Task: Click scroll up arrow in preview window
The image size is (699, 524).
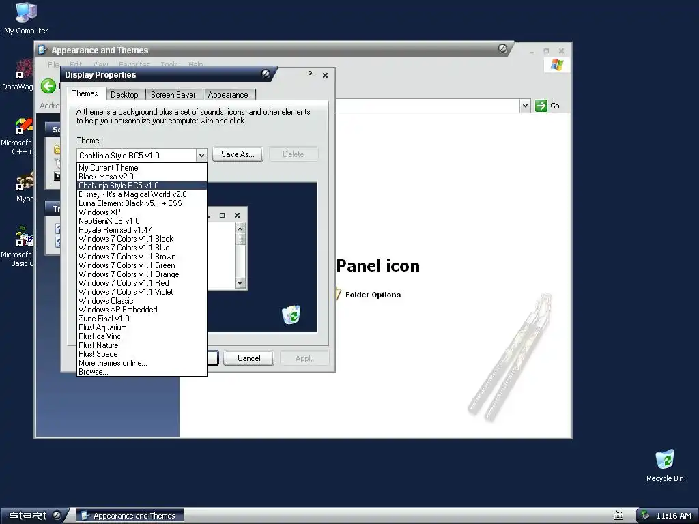Action: pyautogui.click(x=240, y=229)
